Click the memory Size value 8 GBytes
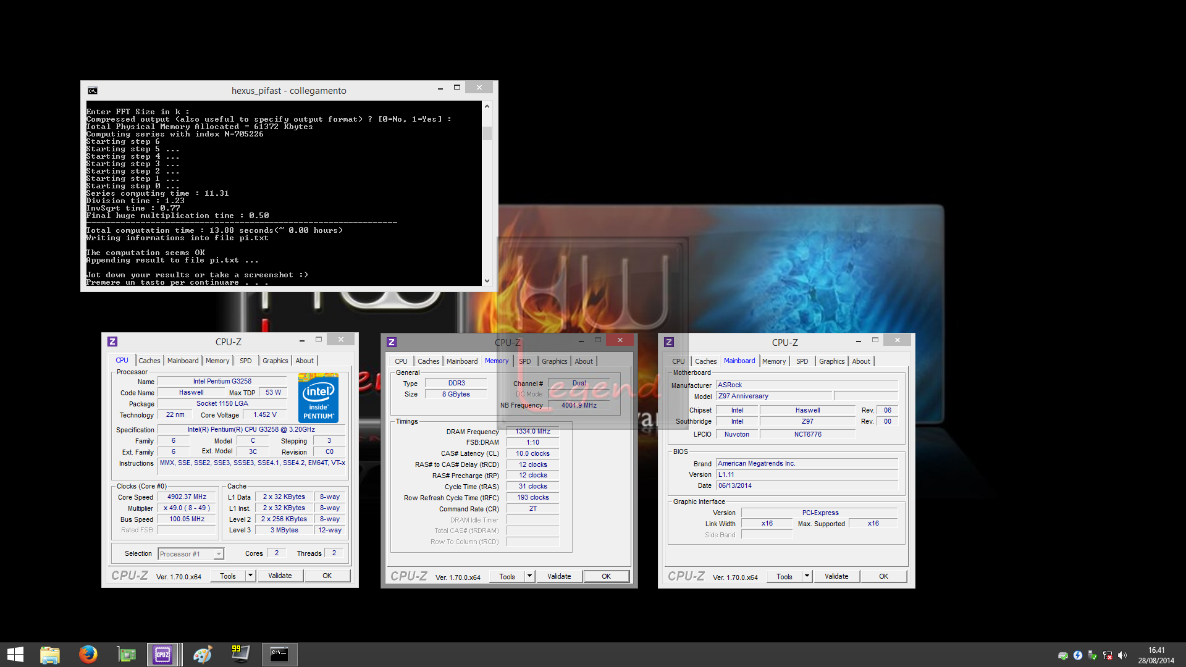The width and height of the screenshot is (1186, 667). pos(456,394)
